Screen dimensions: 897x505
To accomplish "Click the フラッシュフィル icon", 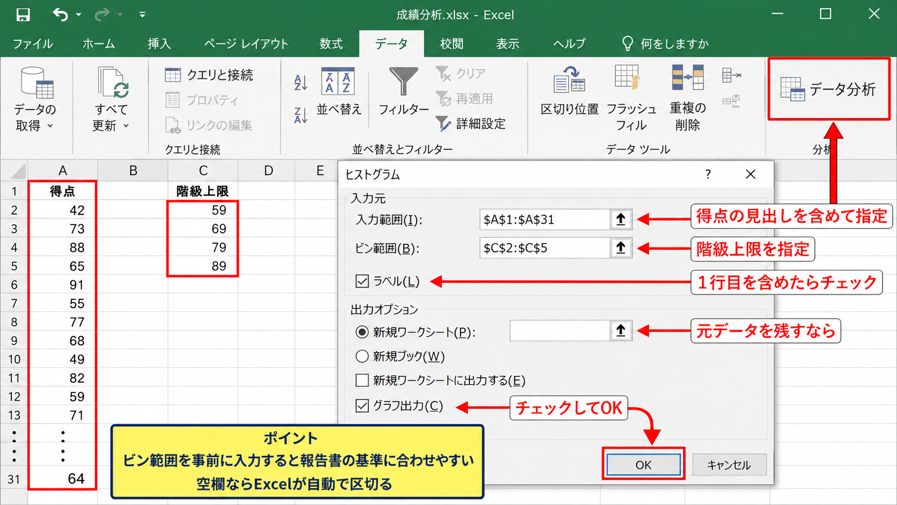I will click(627, 78).
